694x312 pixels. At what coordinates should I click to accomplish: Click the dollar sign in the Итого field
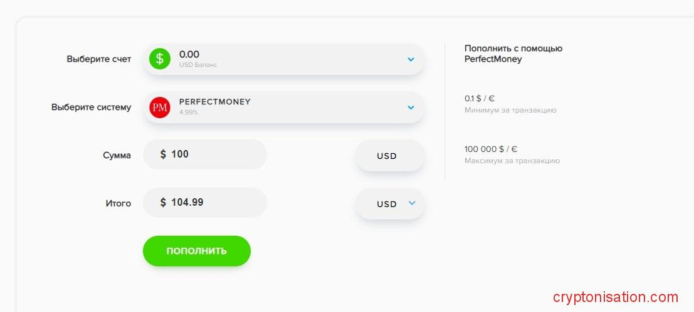[x=163, y=203]
